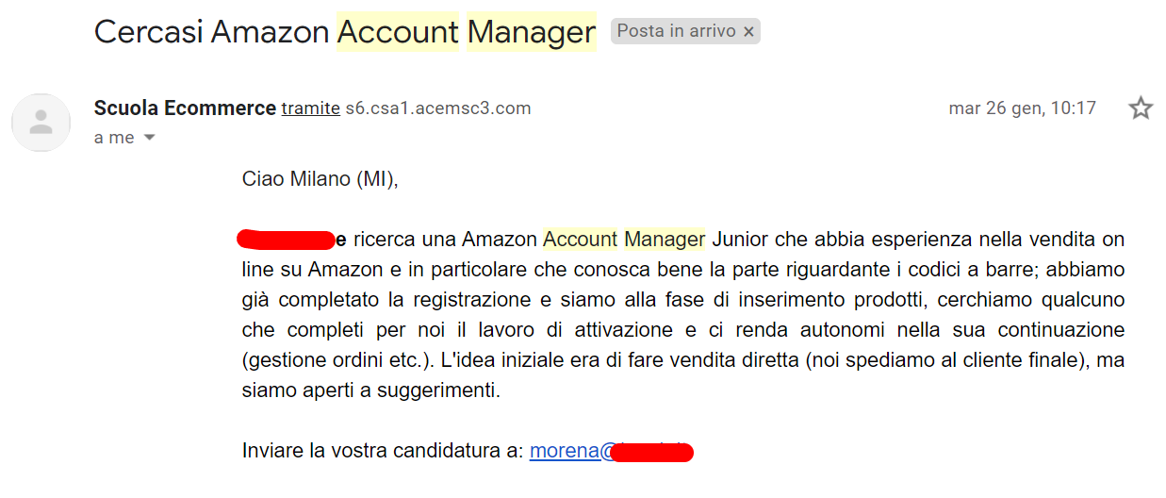Click the word Cercasi in the subject
This screenshot has height=498, width=1166.
[149, 32]
